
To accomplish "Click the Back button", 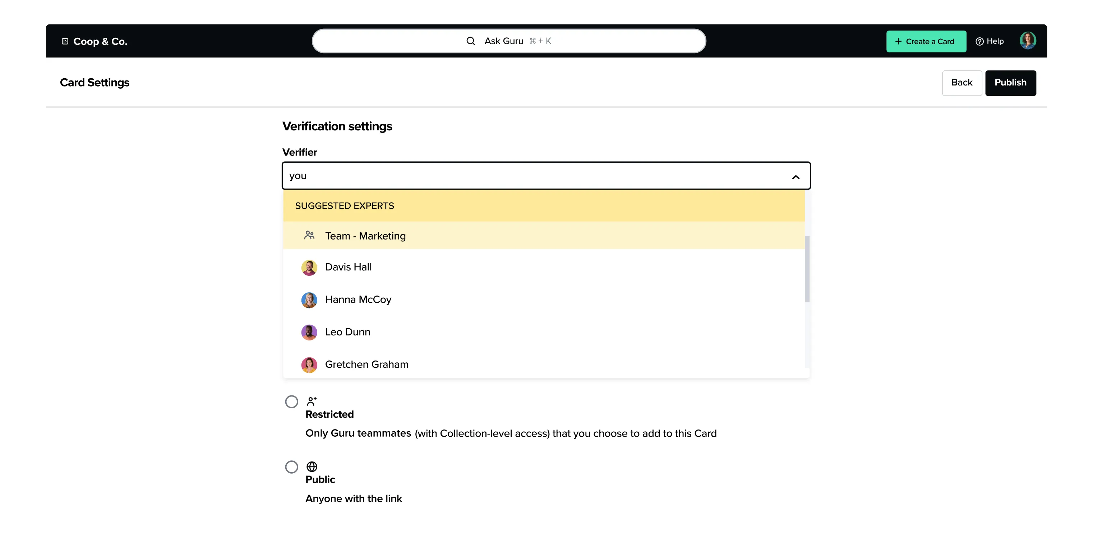I will (961, 83).
